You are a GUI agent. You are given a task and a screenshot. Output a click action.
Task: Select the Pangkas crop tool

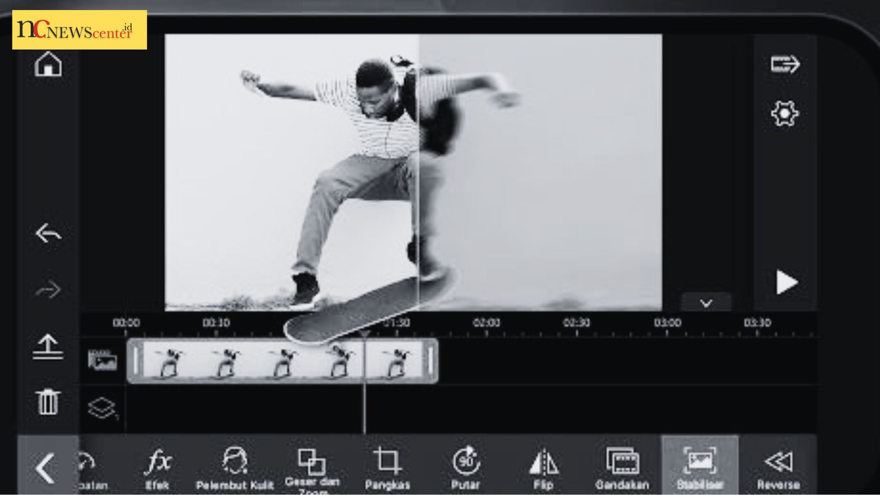point(387,468)
